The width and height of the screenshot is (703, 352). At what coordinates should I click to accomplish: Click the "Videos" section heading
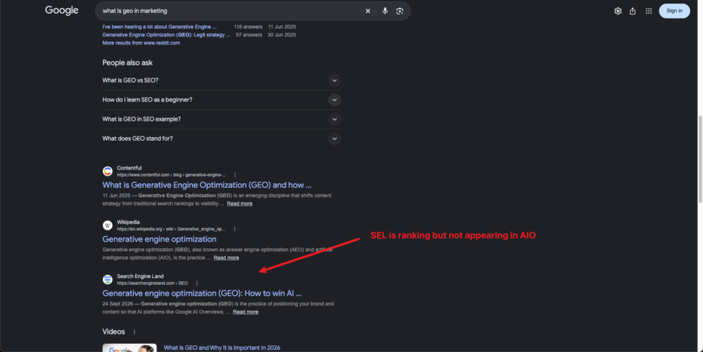113,332
